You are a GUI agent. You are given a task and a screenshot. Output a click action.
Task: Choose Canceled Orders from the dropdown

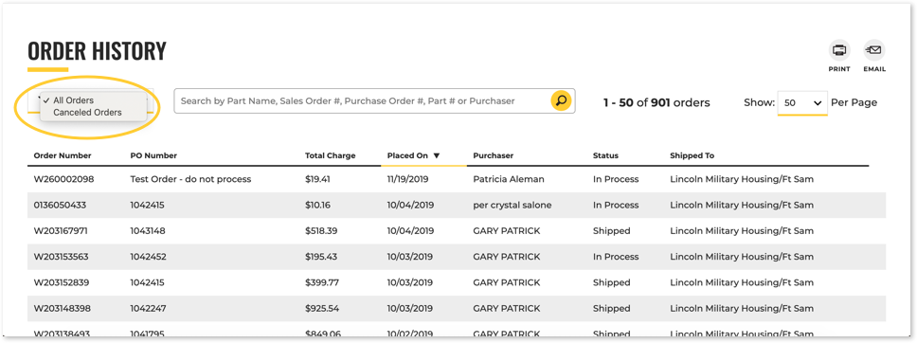(88, 113)
